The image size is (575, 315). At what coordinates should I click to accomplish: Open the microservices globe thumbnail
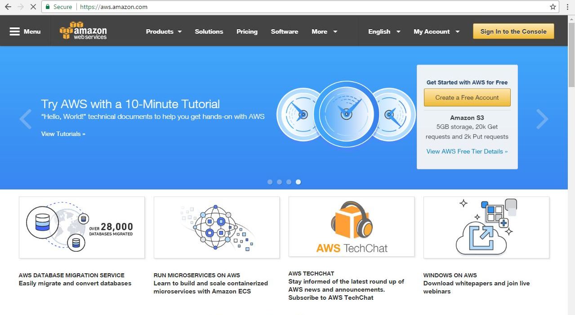click(x=217, y=227)
